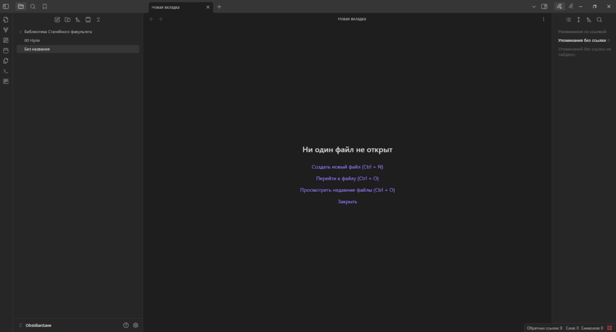Click Просмотреть недавние файлы link
The height and width of the screenshot is (332, 616).
click(x=347, y=190)
